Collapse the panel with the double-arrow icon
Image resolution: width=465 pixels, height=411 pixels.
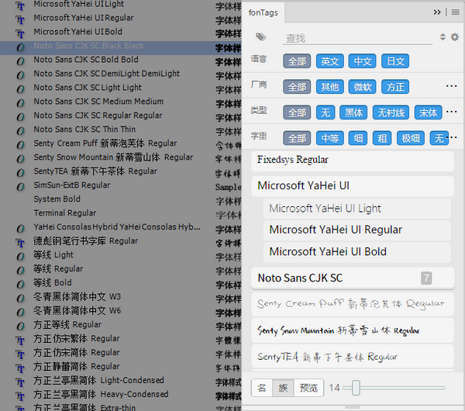click(437, 12)
